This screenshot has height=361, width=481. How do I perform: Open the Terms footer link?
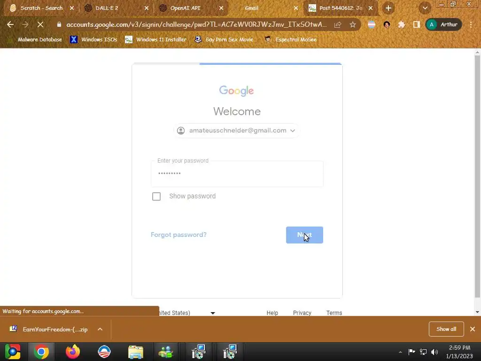334,313
